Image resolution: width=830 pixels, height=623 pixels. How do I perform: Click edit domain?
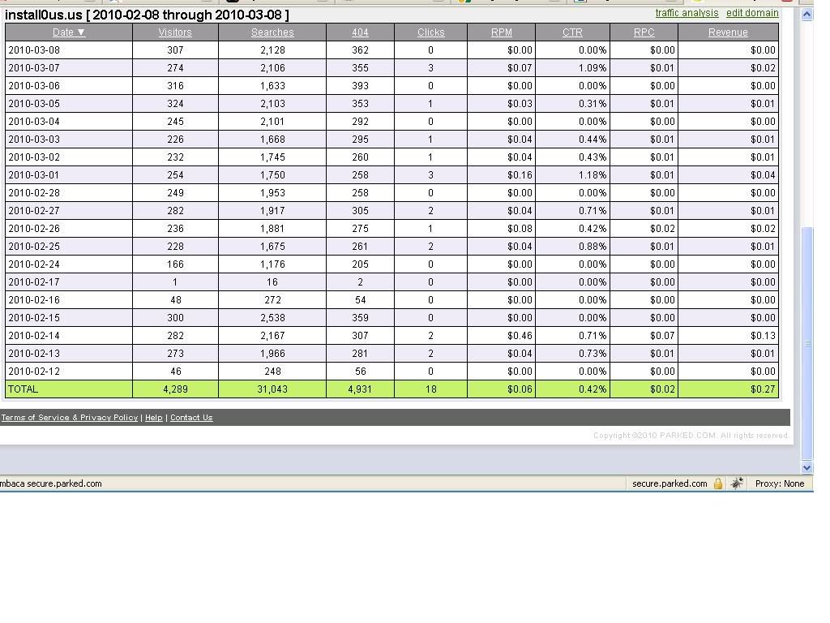pos(752,13)
